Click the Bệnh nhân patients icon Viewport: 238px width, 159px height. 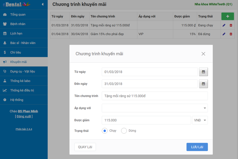(x=5, y=24)
